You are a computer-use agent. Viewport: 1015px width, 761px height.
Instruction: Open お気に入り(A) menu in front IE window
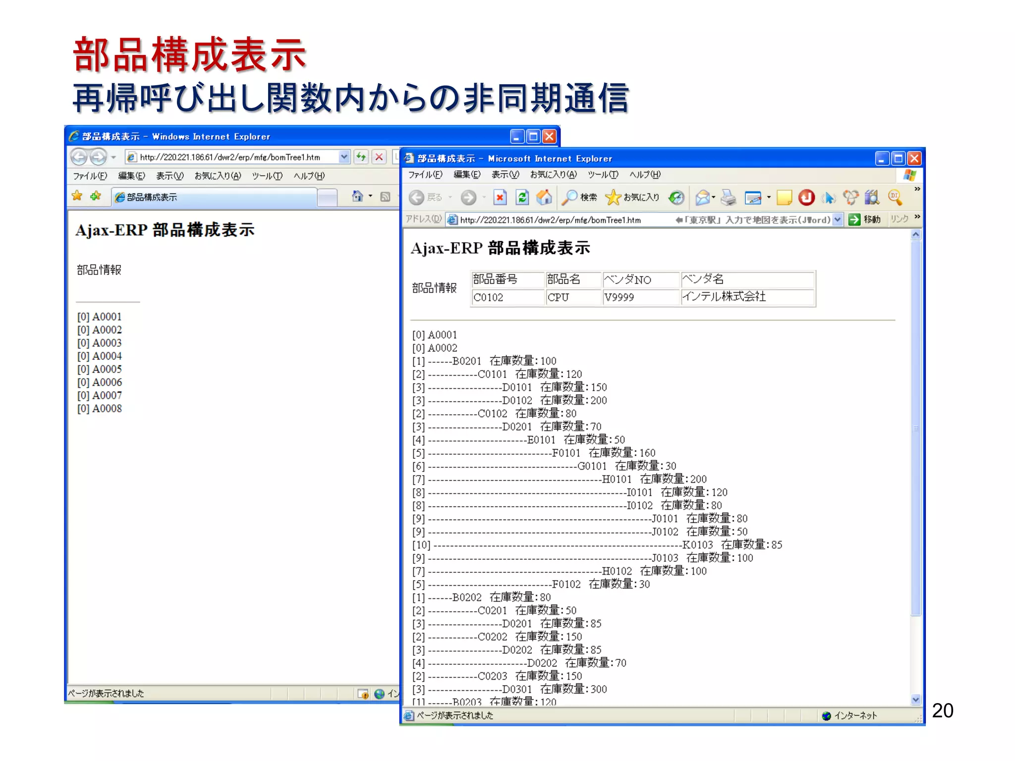553,174
